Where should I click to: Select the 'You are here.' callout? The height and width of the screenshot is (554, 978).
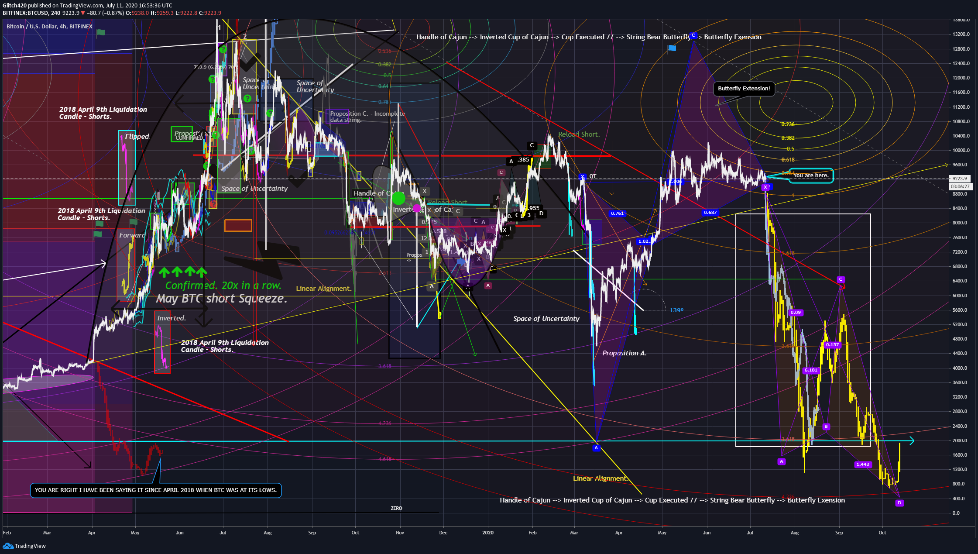click(x=811, y=175)
